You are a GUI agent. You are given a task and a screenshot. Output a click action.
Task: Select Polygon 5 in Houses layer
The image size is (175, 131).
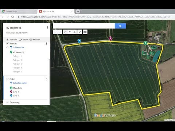click(17, 72)
